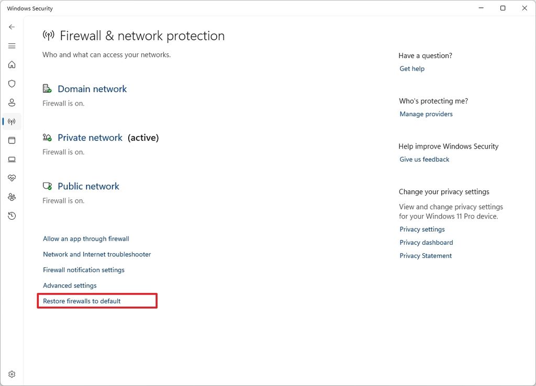Screen dimensions: 536x386
Task: Click the Firewall & network protection icon
Action: pyautogui.click(x=12, y=121)
